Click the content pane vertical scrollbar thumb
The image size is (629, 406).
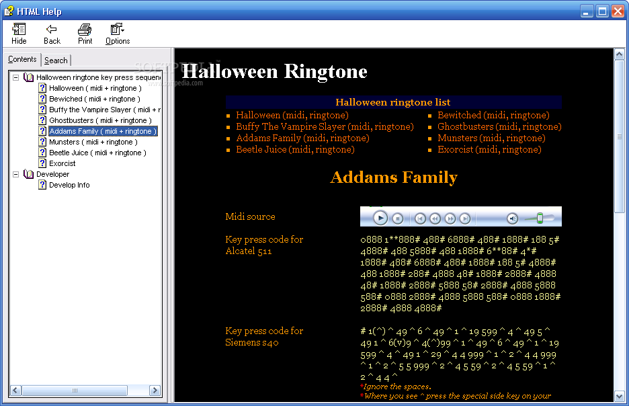620,136
